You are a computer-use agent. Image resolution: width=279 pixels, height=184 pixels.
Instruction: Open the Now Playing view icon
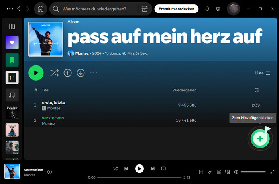pyautogui.click(x=201, y=172)
